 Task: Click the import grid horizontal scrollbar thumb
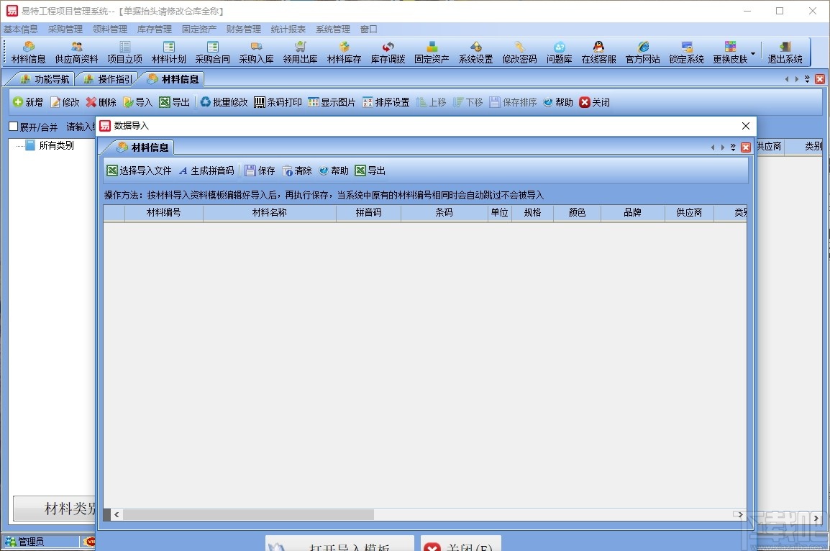[x=248, y=514]
